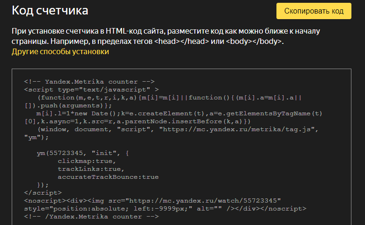Click the script type="text/javascript" opening tag line

point(91,89)
